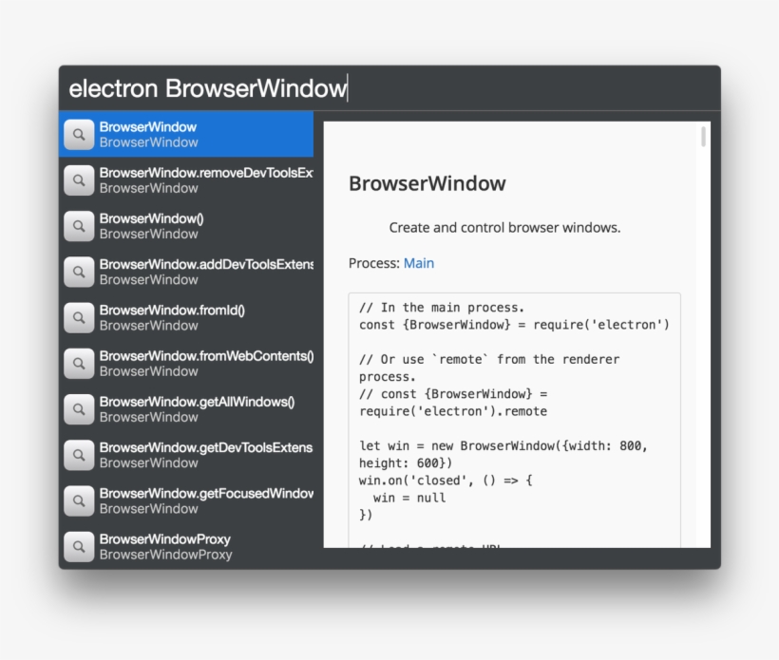Click the search icon beside the selected BrowserWindow result
The height and width of the screenshot is (660, 779).
point(79,135)
